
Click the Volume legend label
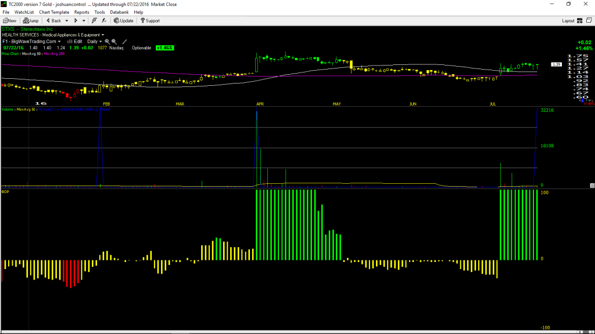(x=8, y=110)
